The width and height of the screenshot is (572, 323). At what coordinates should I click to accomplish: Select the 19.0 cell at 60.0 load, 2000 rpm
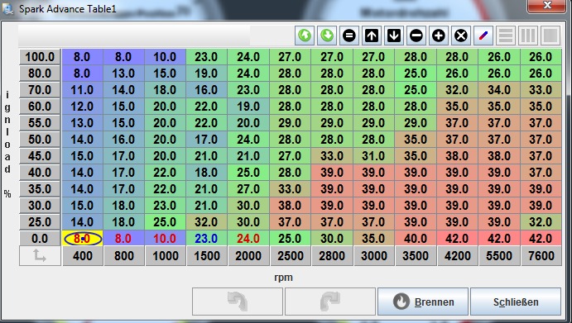click(248, 107)
